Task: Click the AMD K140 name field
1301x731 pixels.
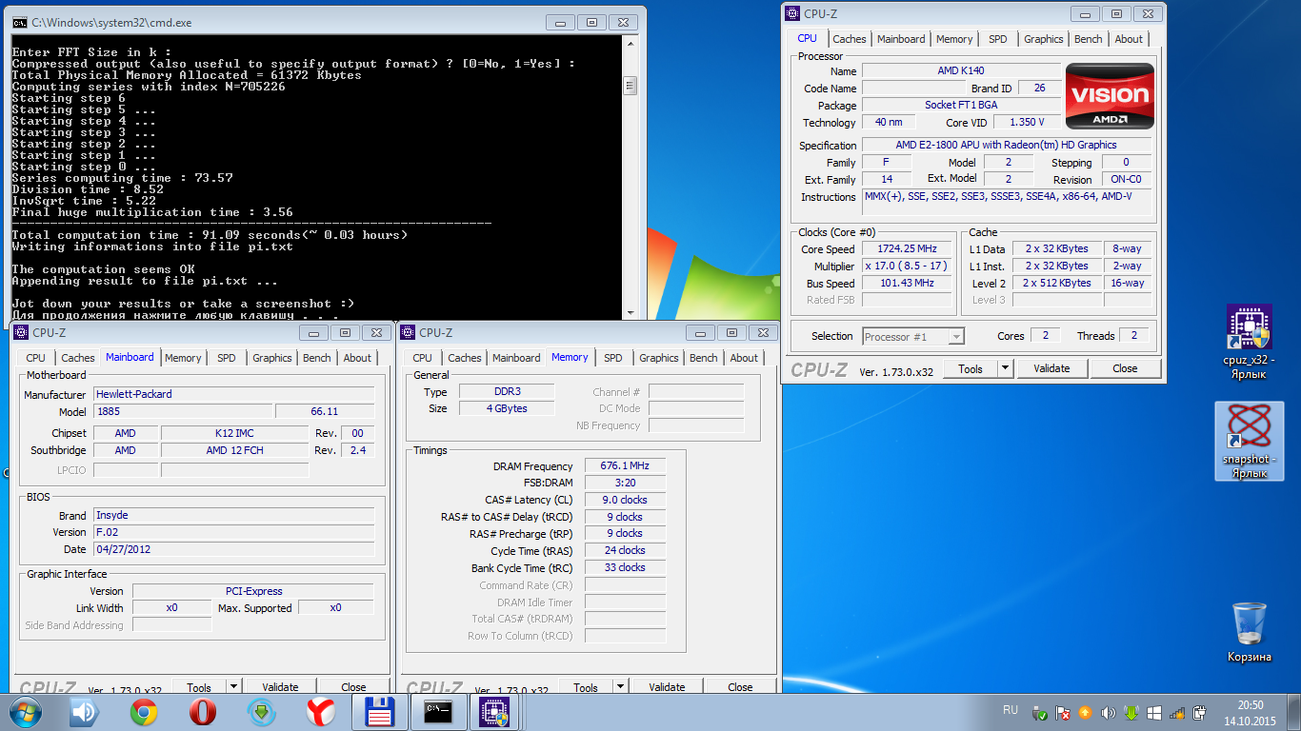Action: click(x=961, y=71)
